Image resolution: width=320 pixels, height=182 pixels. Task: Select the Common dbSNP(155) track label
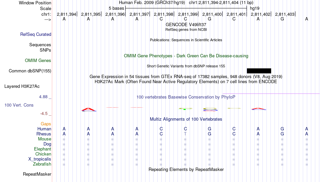click(30, 71)
